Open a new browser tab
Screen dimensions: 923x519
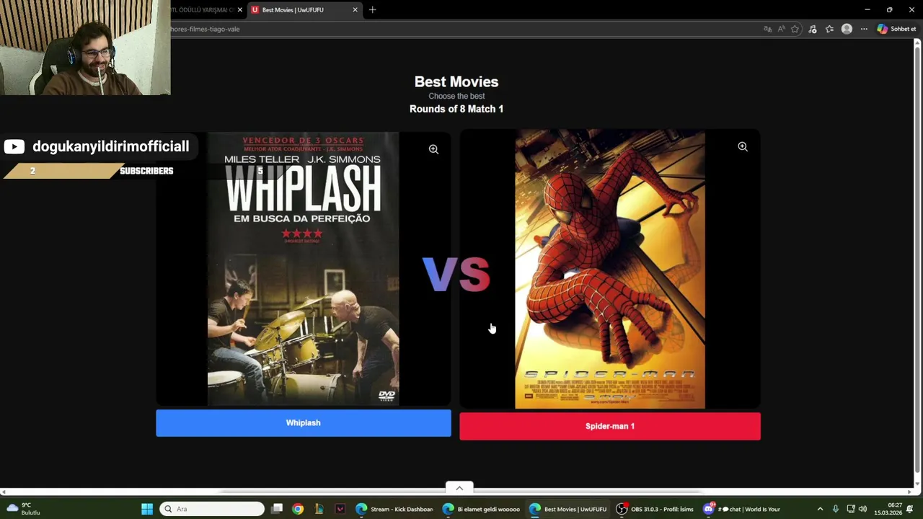tap(373, 10)
